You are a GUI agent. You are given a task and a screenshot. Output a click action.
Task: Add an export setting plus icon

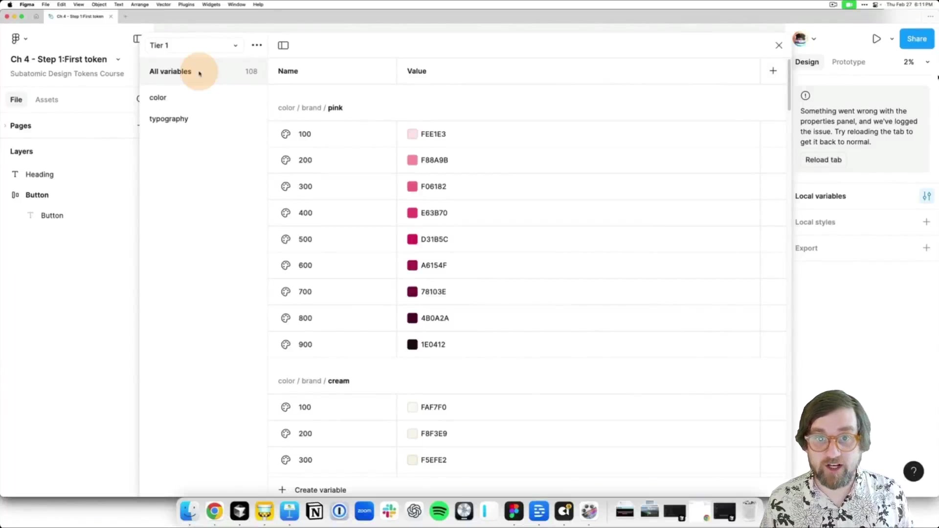[926, 248]
